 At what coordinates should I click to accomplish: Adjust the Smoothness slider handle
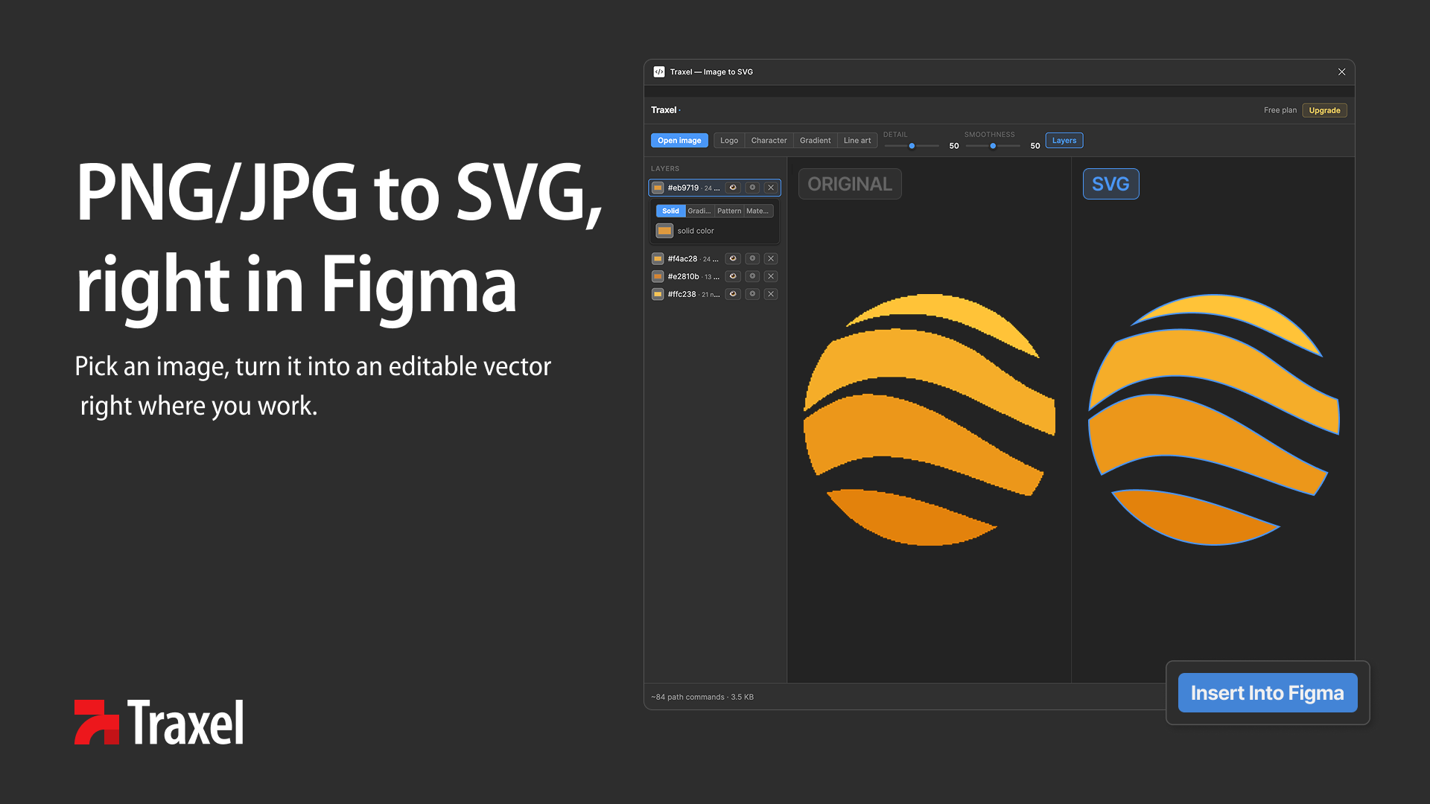coord(993,146)
